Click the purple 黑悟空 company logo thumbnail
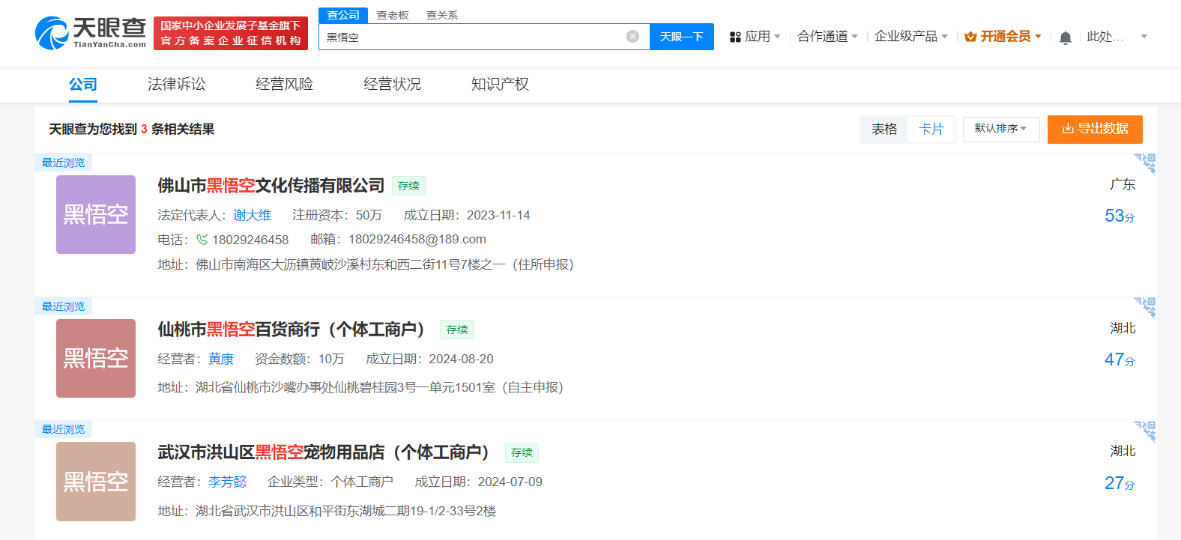Image resolution: width=1181 pixels, height=540 pixels. point(96,215)
